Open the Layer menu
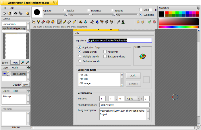Image resolution: width=201 pixels, height=130 pixels. (x=5, y=68)
